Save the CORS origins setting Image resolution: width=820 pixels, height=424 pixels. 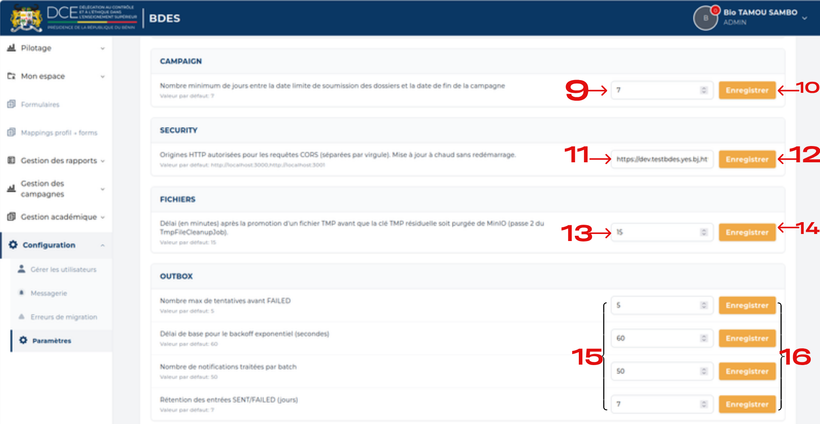click(747, 159)
